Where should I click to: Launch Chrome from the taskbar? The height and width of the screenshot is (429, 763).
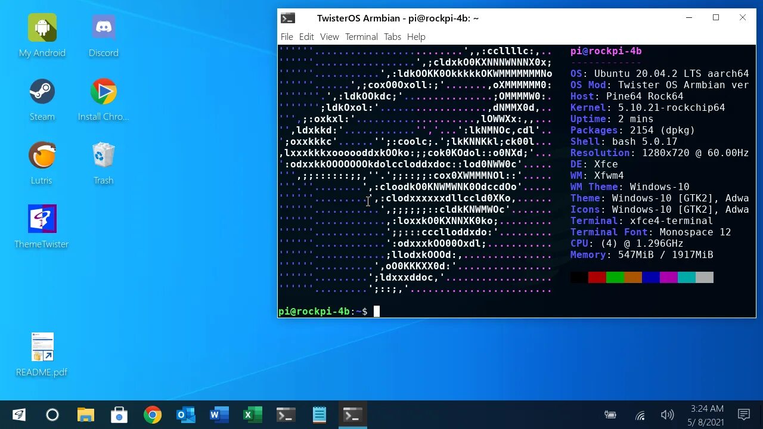(x=153, y=415)
